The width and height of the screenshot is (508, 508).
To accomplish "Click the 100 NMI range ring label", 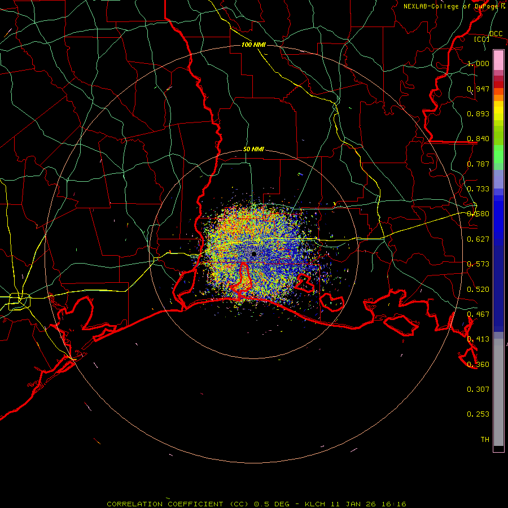I will tap(253, 45).
